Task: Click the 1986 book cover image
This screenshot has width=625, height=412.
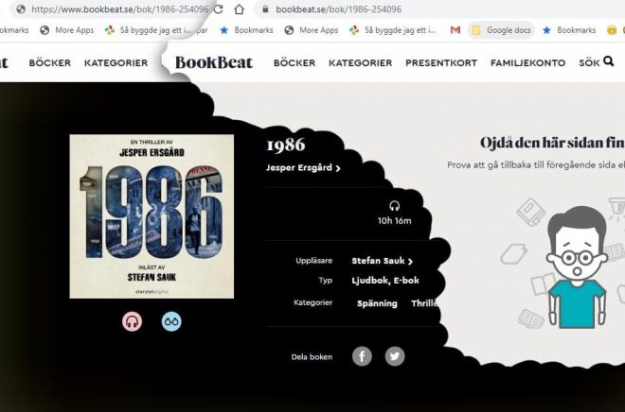Action: pyautogui.click(x=152, y=216)
